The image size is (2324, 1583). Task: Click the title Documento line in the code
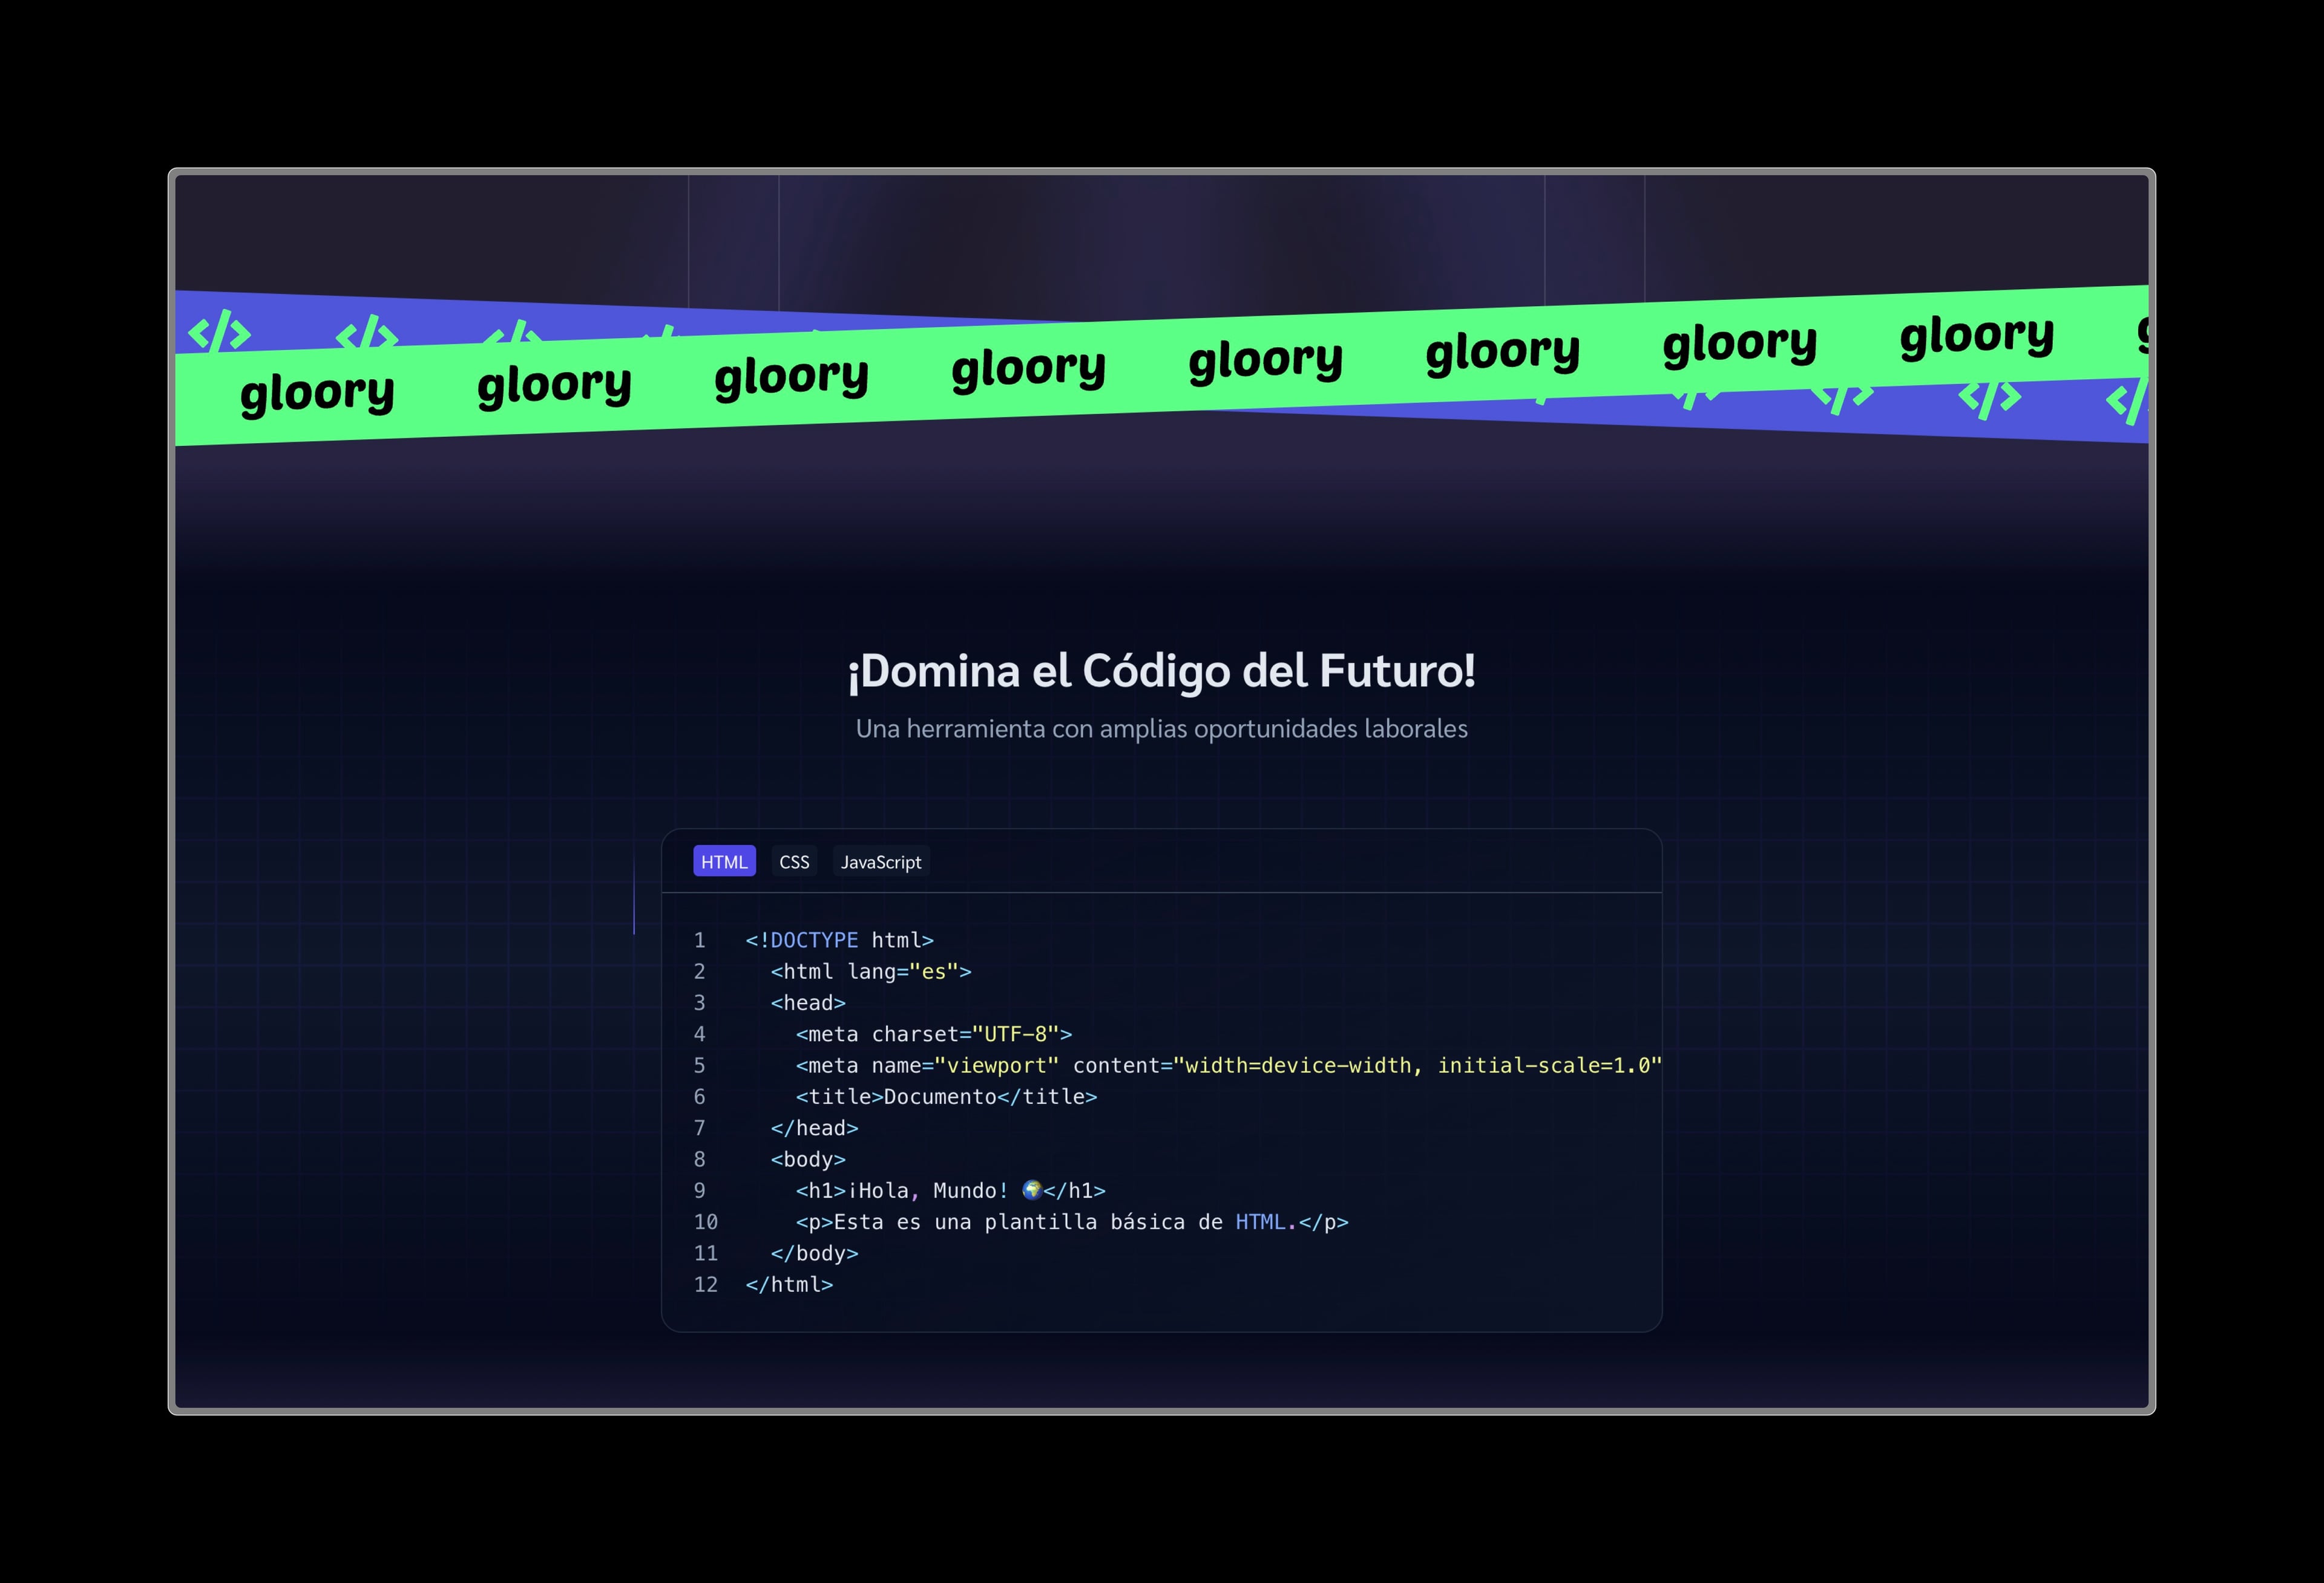point(946,1096)
